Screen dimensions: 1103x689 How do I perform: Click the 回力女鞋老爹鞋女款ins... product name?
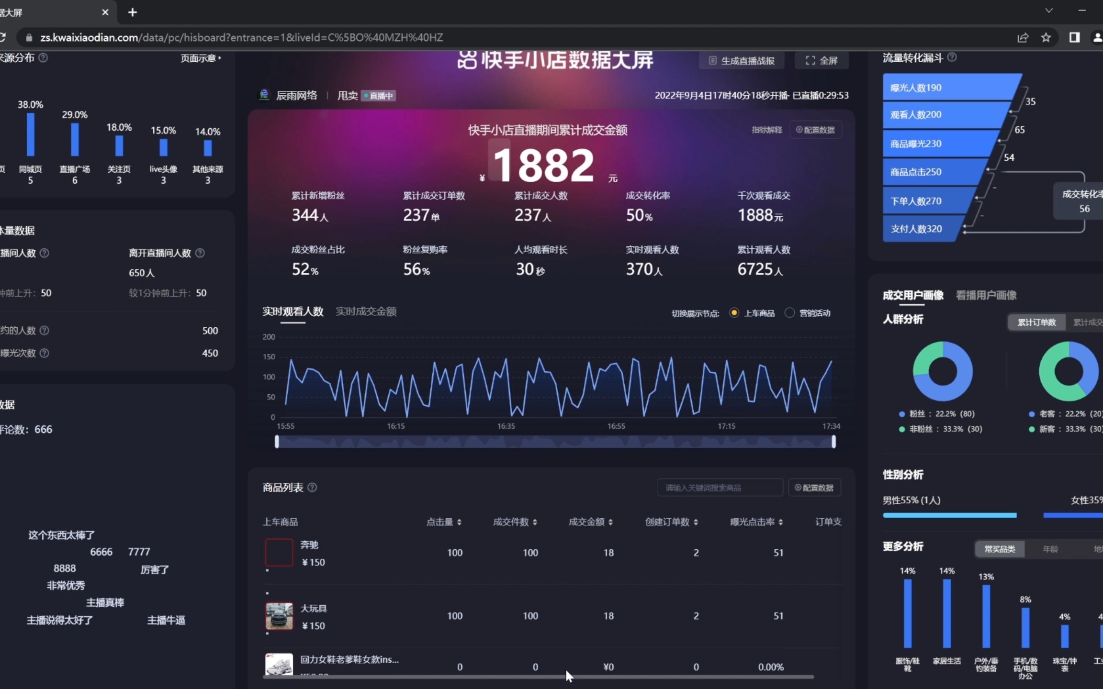tap(349, 659)
